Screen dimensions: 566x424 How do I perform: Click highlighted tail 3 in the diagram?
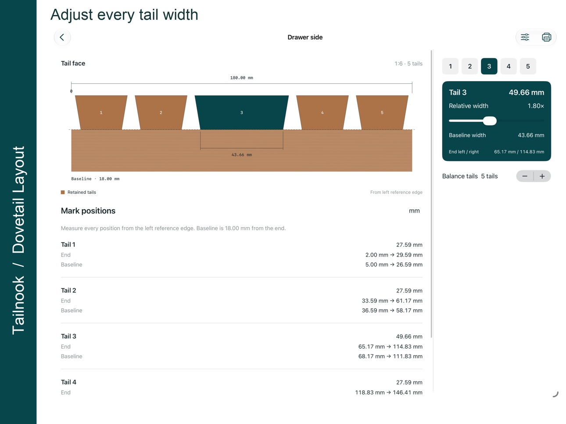(x=242, y=113)
